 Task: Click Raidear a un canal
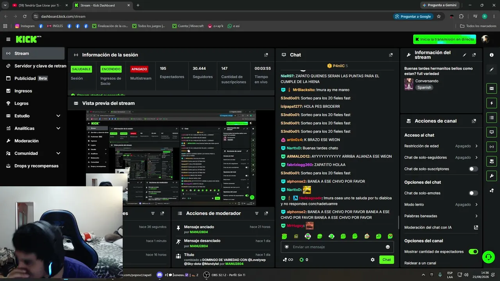coord(420,263)
